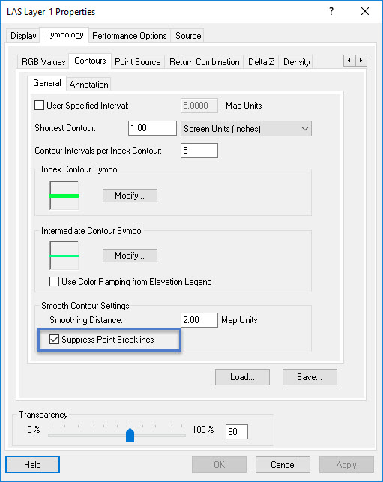Click Modify for Intermediate Contour Symbol
Screen dimensions: 383x482
130,256
